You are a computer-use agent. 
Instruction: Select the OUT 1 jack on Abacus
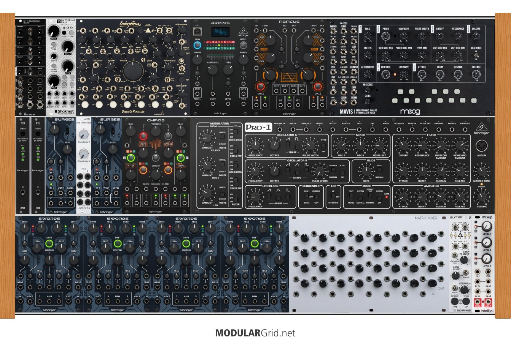(x=277, y=92)
